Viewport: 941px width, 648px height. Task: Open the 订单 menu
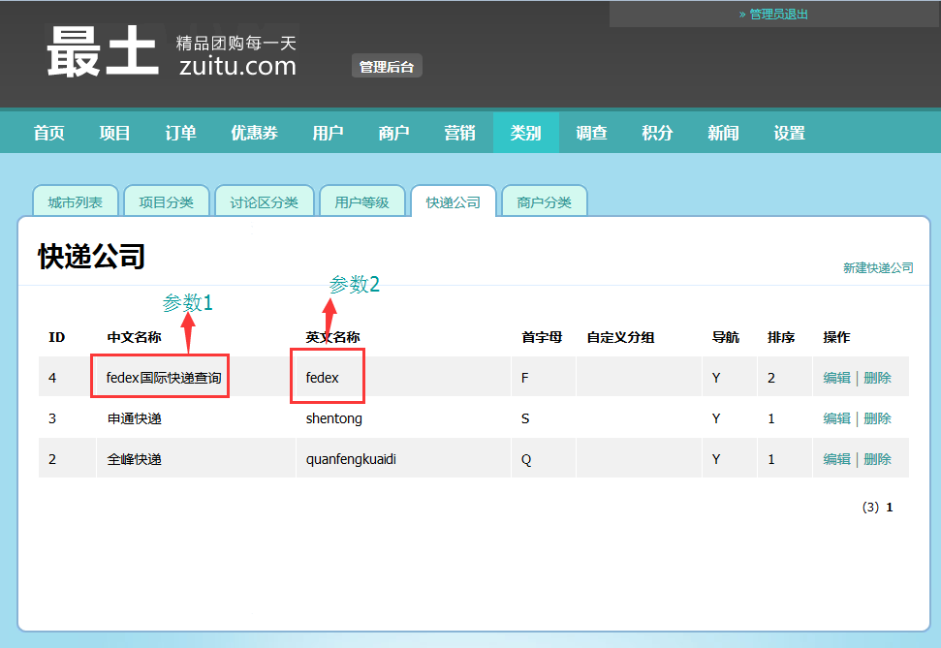coord(180,133)
